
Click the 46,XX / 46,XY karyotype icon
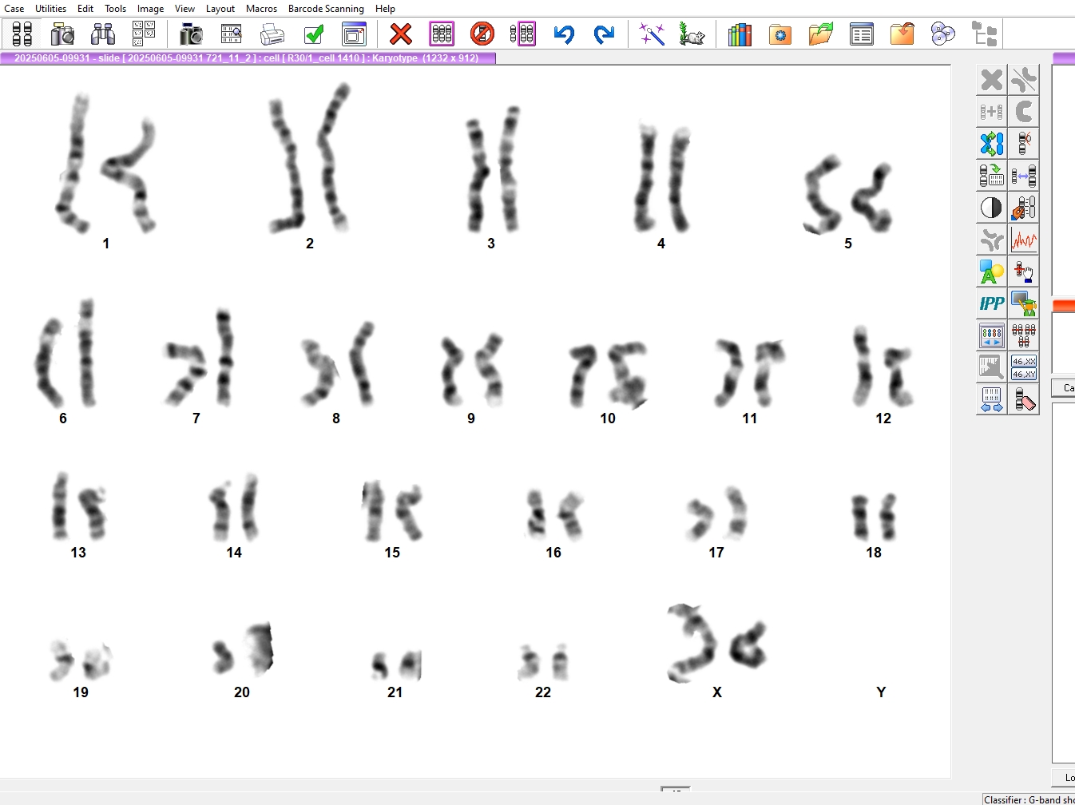(1024, 367)
